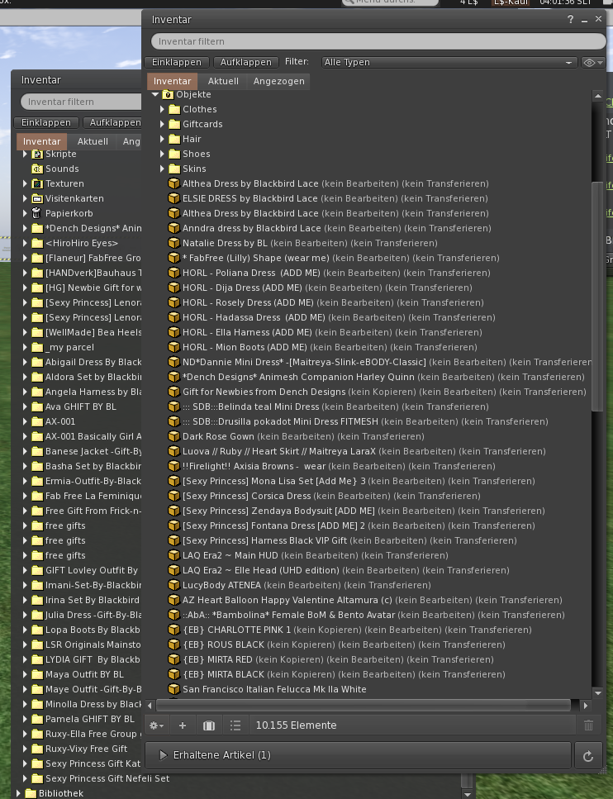The height and width of the screenshot is (799, 613).
Task: Click the horizontal scrollbar of inventory list
Action: click(364, 705)
